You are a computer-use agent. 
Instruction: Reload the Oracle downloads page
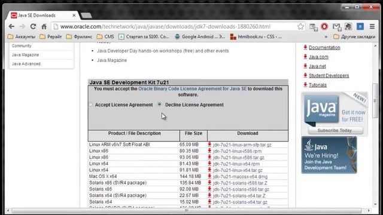34,26
